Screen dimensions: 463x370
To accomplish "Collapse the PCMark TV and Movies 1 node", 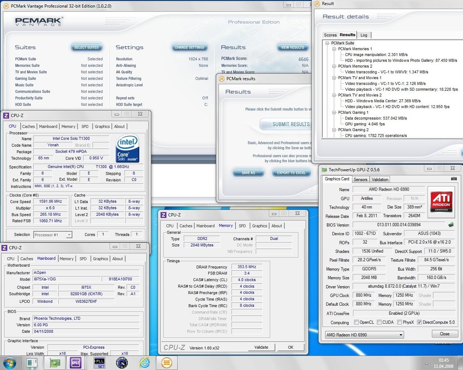I will tap(334, 78).
